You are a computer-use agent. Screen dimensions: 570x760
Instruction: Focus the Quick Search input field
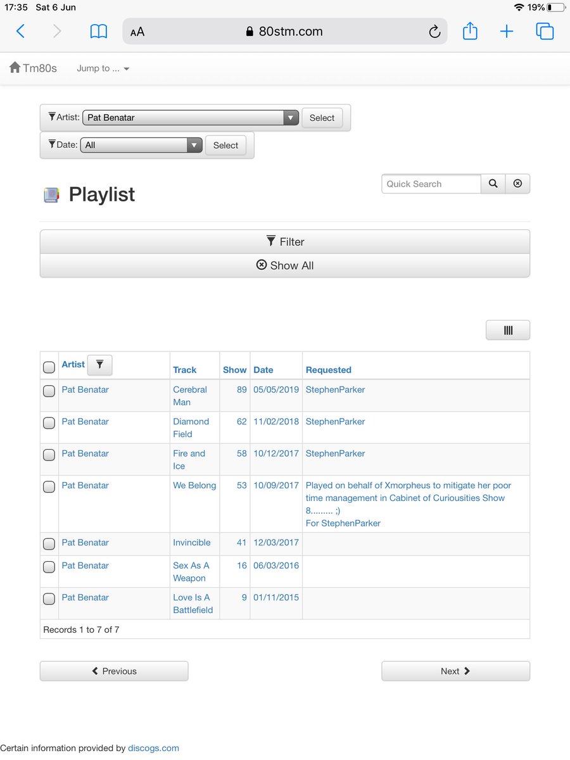(431, 184)
